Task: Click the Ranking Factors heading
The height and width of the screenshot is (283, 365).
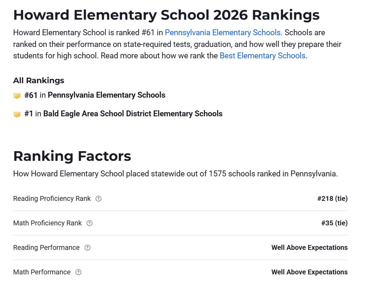Action: click(72, 156)
